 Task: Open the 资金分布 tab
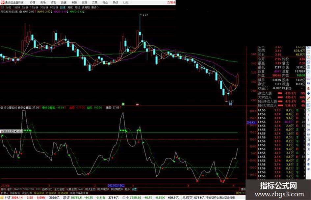[27, 193]
